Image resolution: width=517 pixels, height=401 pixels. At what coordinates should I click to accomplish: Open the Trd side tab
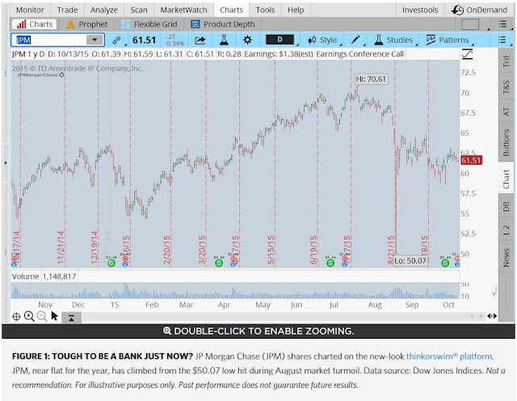point(506,61)
